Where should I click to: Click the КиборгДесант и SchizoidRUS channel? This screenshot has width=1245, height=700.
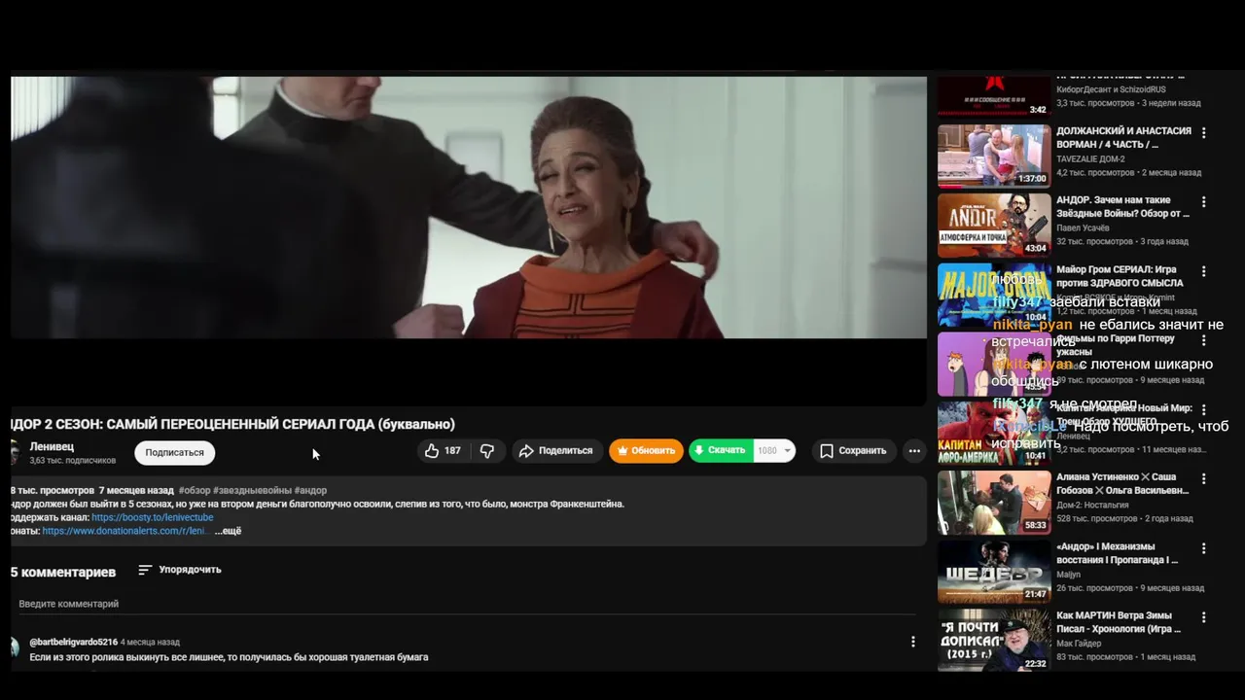click(1111, 89)
